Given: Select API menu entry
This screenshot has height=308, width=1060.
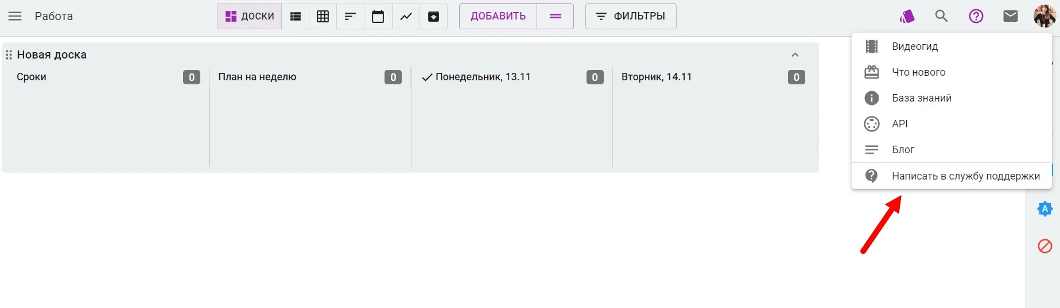Looking at the screenshot, I should pos(952,124).
